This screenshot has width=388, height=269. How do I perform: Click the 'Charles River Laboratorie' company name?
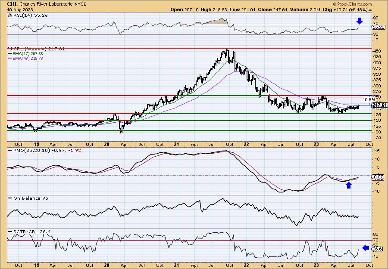[x=47, y=4]
